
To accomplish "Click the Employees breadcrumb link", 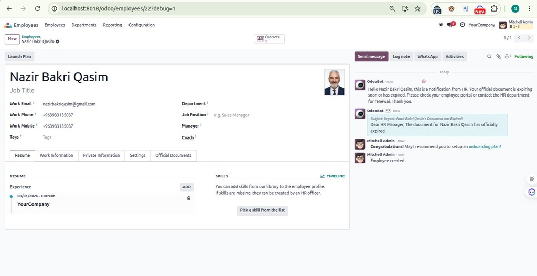I will coord(31,36).
